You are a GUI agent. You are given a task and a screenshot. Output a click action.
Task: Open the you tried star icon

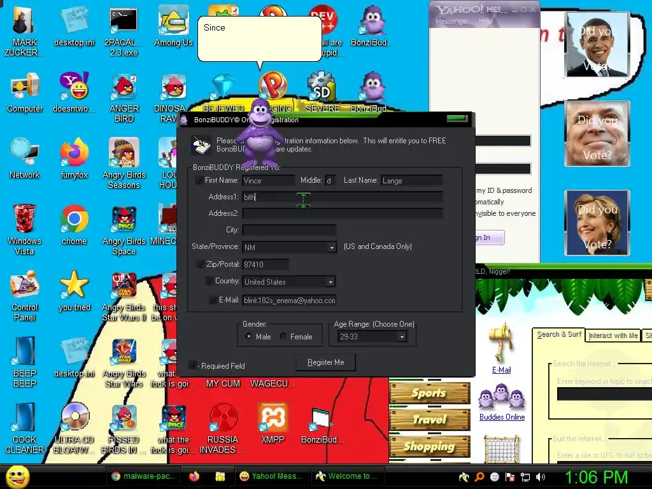coord(74,291)
